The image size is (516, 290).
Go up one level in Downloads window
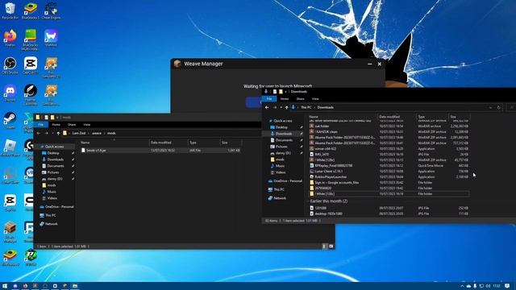point(287,107)
